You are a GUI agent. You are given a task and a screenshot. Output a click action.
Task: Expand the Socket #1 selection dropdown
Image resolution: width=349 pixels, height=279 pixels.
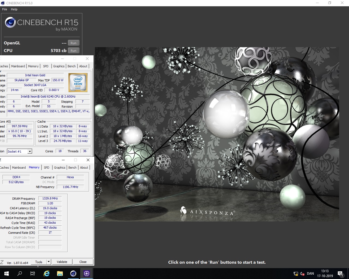pos(30,151)
